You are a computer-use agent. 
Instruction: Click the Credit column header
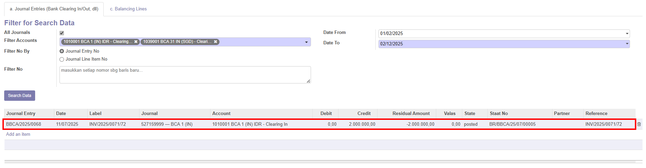tap(364, 114)
